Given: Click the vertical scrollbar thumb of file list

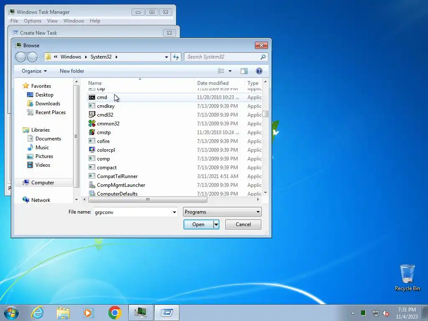Looking at the screenshot, I should pos(265,114).
